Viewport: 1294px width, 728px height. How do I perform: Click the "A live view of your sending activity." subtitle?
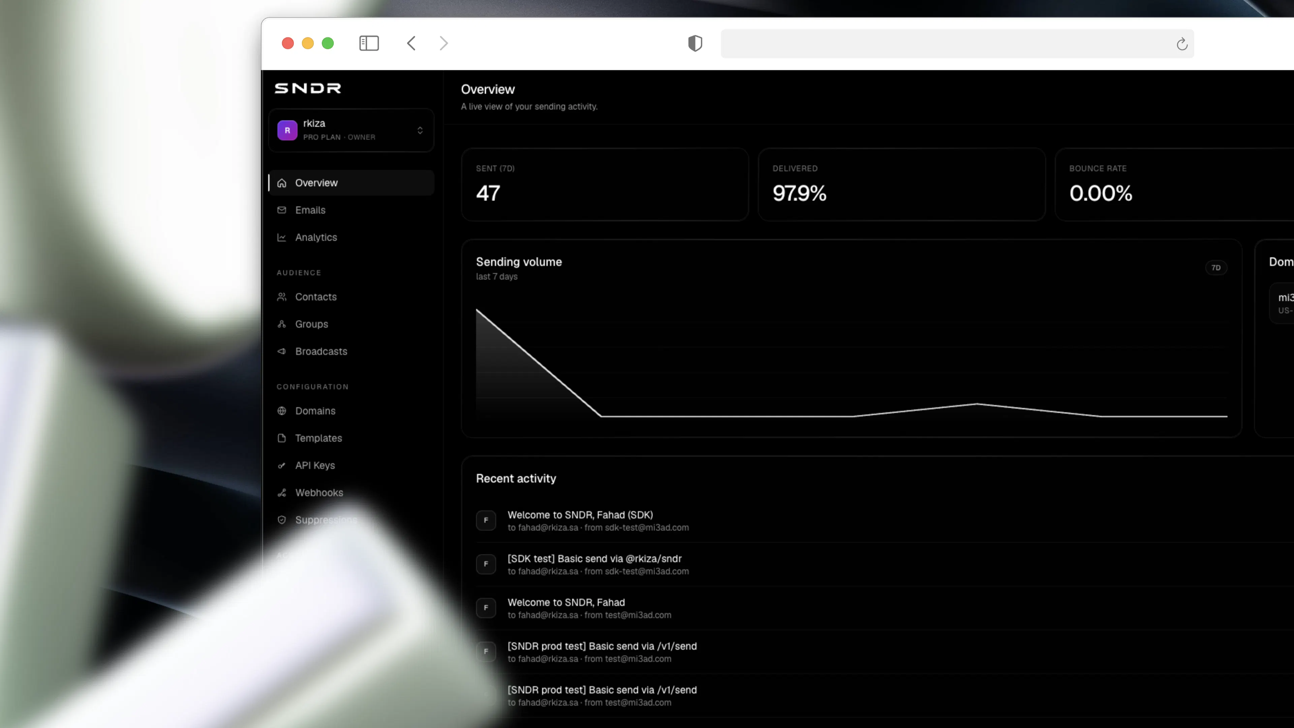click(529, 107)
